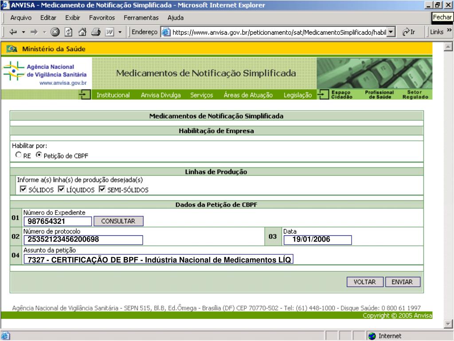The image size is (454, 341).
Task: Open the Editar menu
Action: [x=48, y=18]
